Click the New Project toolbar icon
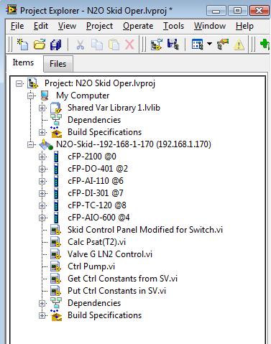271x344 pixels. (22, 45)
